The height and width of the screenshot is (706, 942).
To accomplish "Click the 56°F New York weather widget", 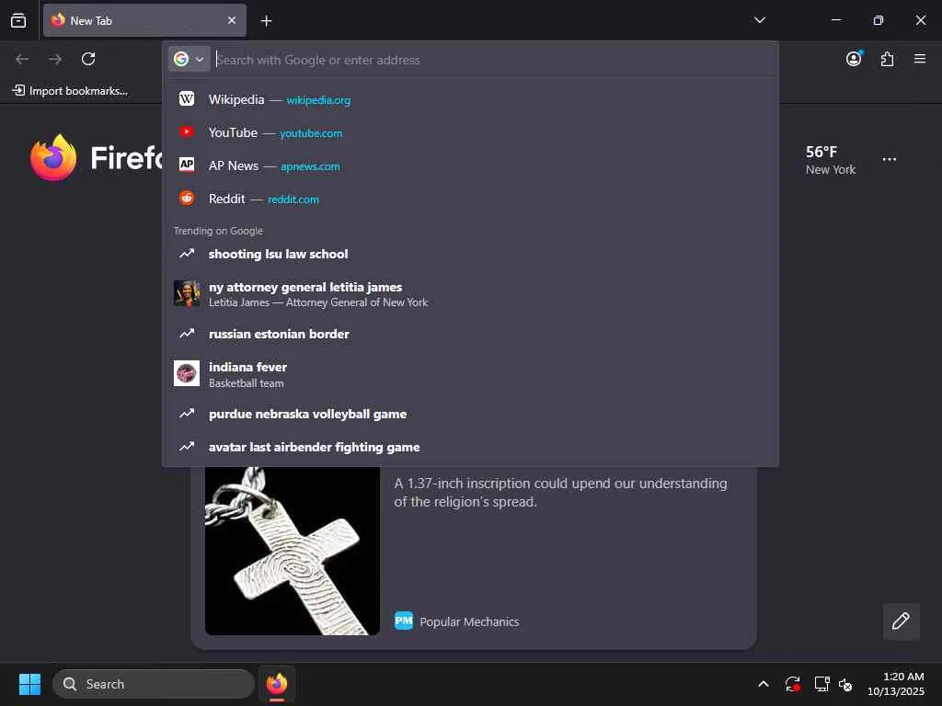I will [x=831, y=160].
